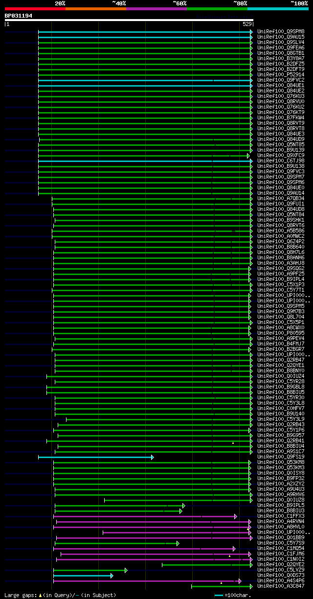This screenshot has width=313, height=599.
Task: Open hit UniRef100_C5Y7T1
Action: (281, 290)
